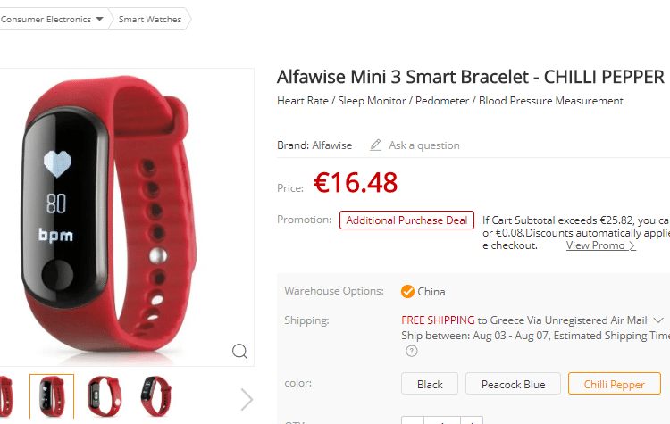Open the shipping time help question mark
The image size is (670, 424).
coord(412,351)
